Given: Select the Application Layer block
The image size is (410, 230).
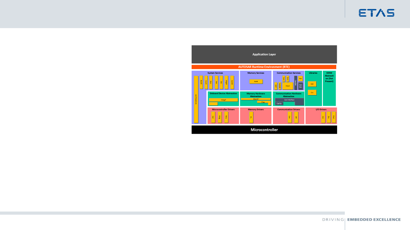Looking at the screenshot, I should 264,54.
